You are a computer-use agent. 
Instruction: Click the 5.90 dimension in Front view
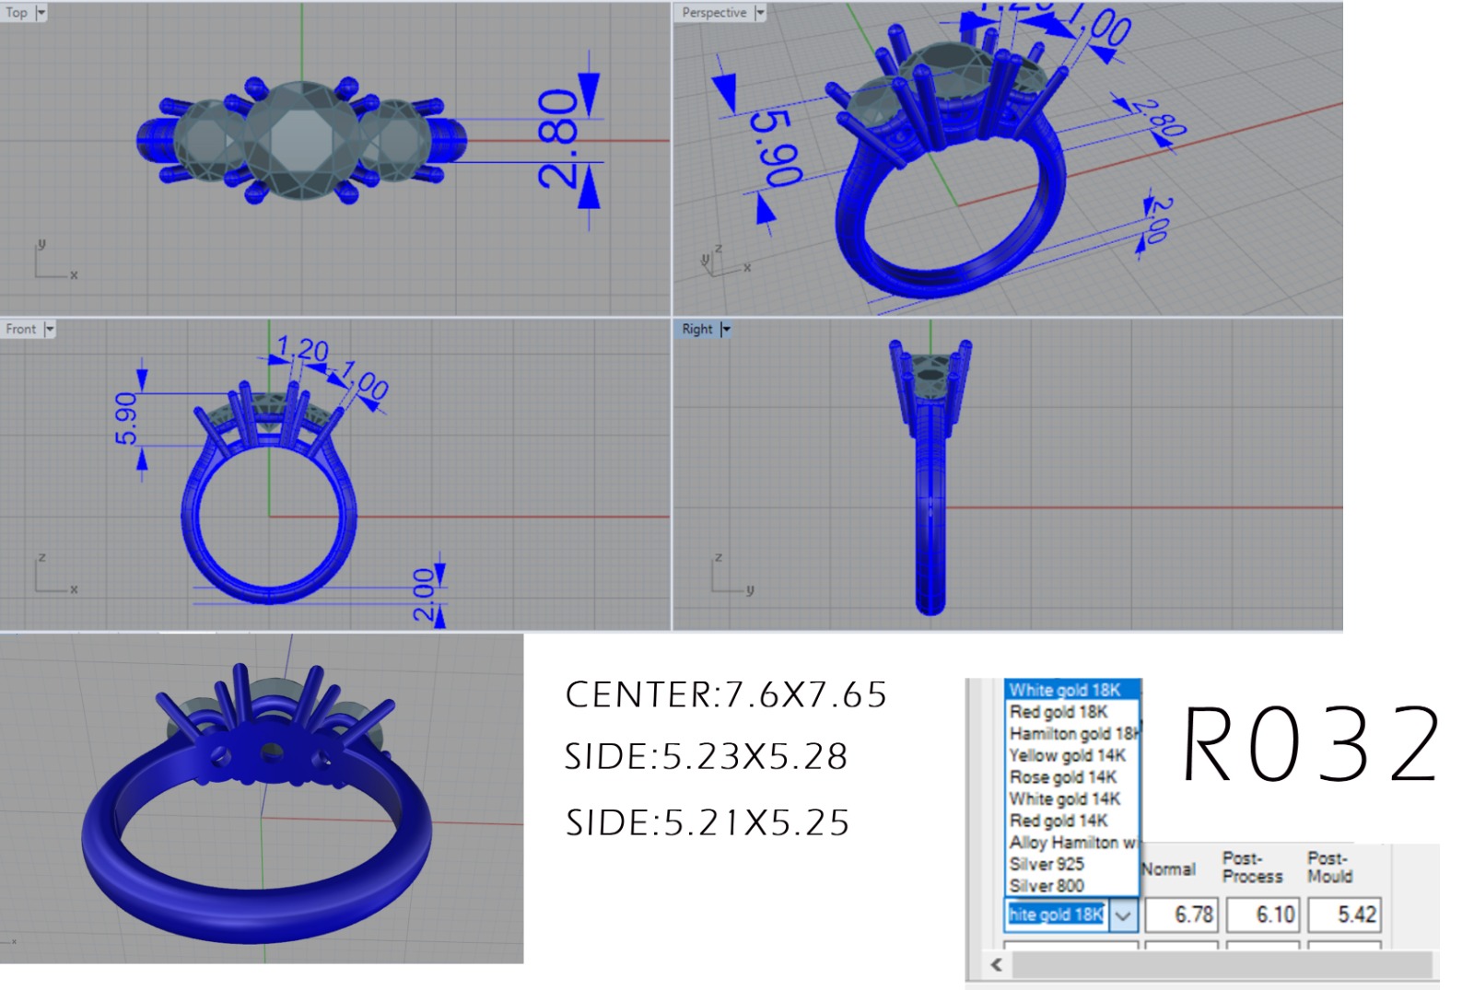[x=126, y=419]
